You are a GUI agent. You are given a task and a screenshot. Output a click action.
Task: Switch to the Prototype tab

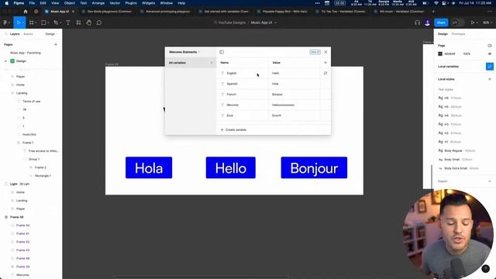pyautogui.click(x=458, y=34)
